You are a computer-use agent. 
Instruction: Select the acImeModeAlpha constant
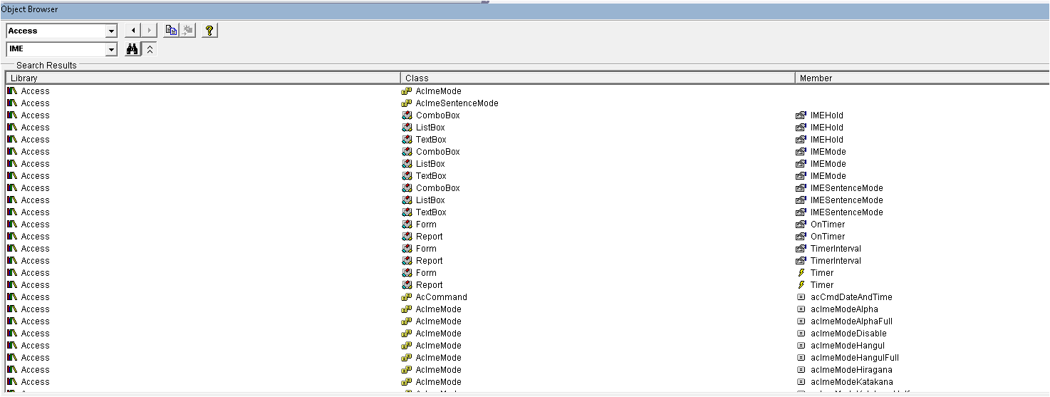(844, 309)
